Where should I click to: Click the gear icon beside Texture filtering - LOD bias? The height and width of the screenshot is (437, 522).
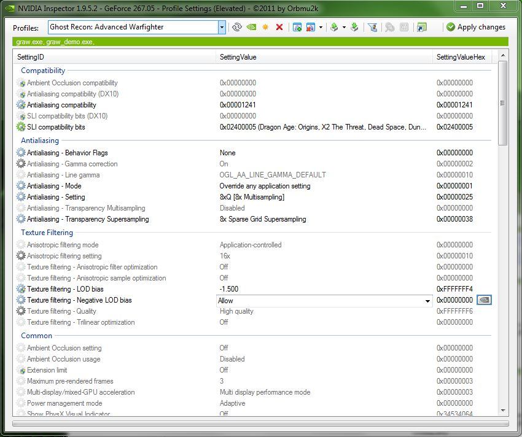[21, 289]
